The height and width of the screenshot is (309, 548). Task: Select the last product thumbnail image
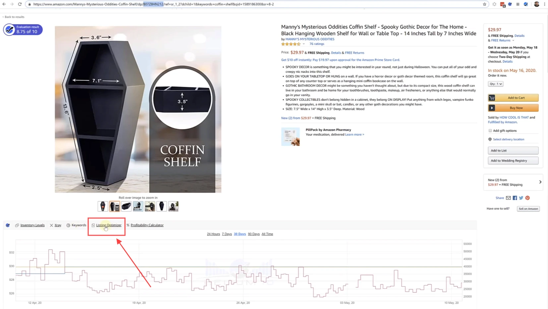173,206
